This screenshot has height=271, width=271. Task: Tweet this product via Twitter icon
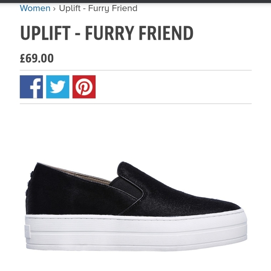click(58, 87)
